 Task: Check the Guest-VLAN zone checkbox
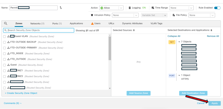(x=4, y=37)
